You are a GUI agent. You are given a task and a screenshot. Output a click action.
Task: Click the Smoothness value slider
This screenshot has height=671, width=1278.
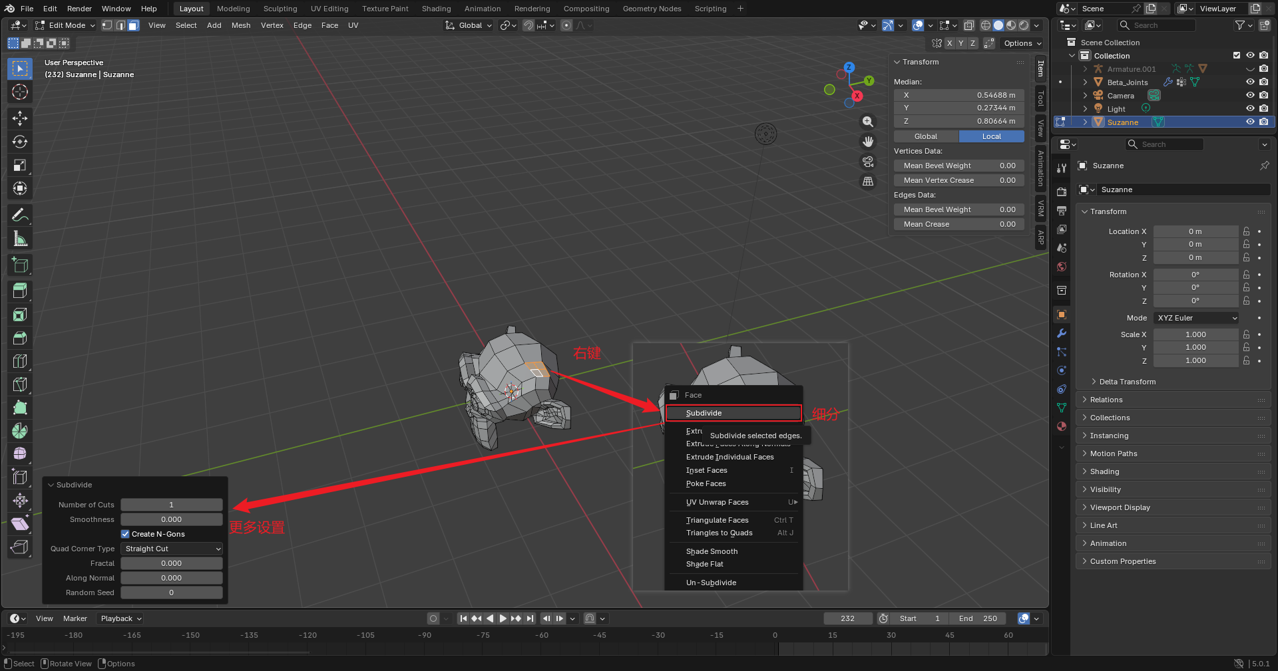pos(172,519)
